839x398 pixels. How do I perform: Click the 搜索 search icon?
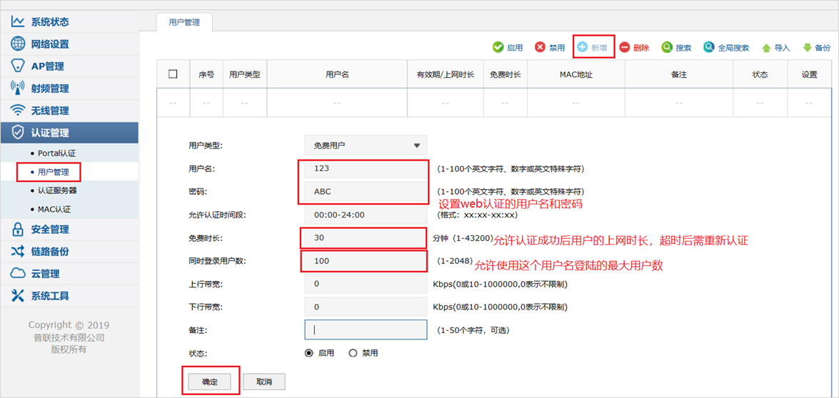[667, 47]
